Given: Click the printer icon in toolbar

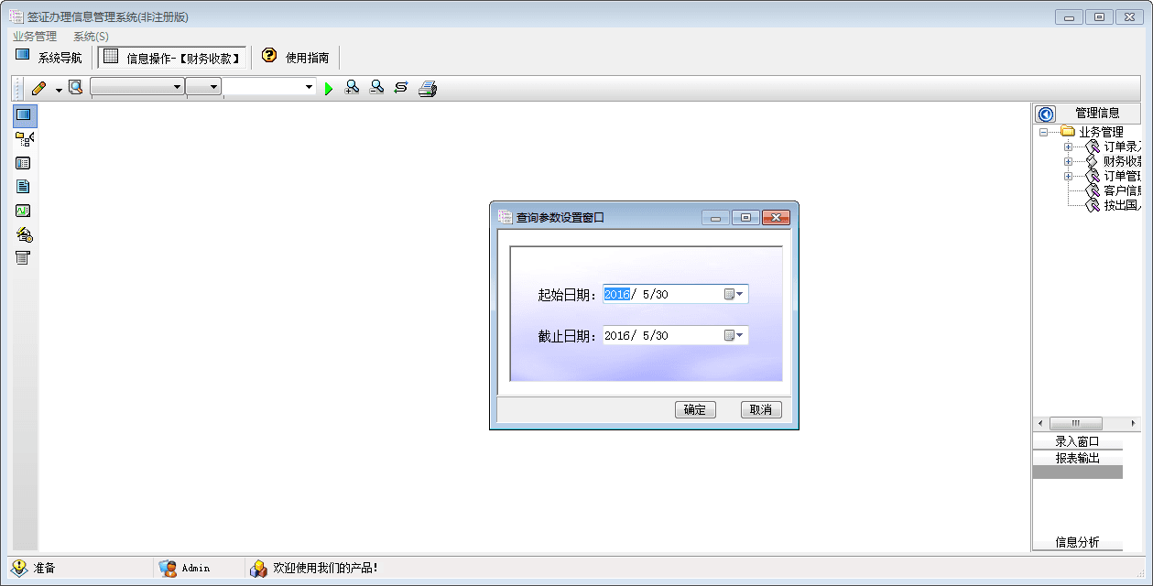Looking at the screenshot, I should pyautogui.click(x=428, y=88).
